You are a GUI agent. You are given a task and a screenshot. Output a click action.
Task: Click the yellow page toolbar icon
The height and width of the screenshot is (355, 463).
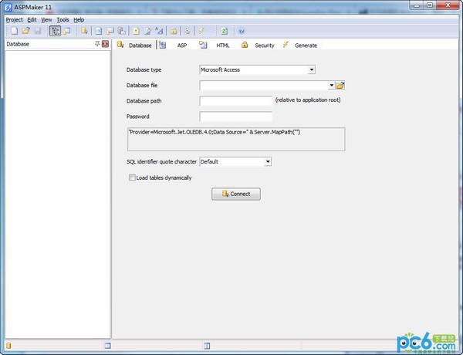point(136,31)
